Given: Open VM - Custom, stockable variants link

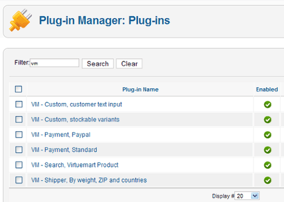Looking at the screenshot, I should (75, 120).
